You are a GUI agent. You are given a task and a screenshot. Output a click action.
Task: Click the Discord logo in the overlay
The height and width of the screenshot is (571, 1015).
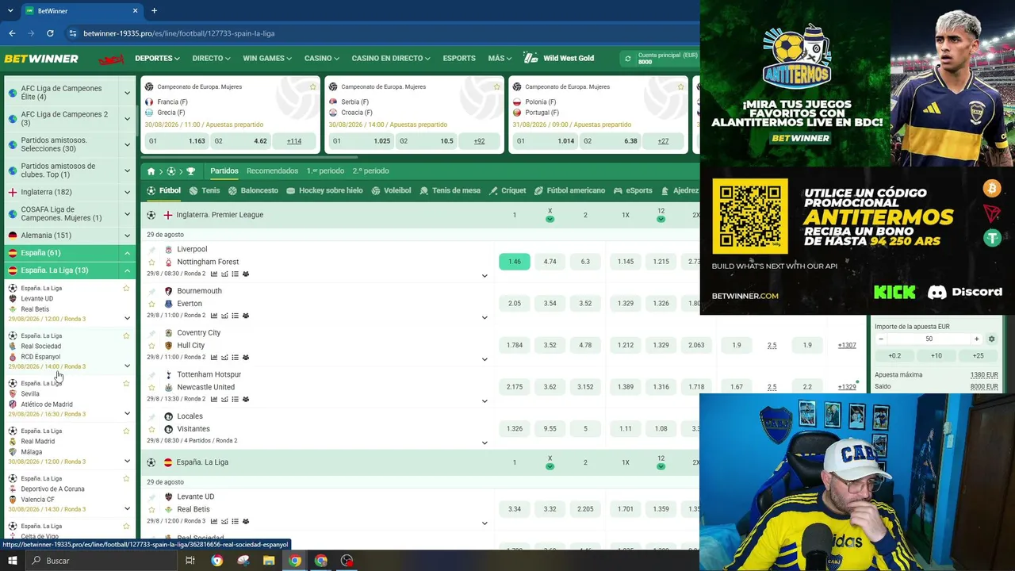pyautogui.click(x=965, y=292)
